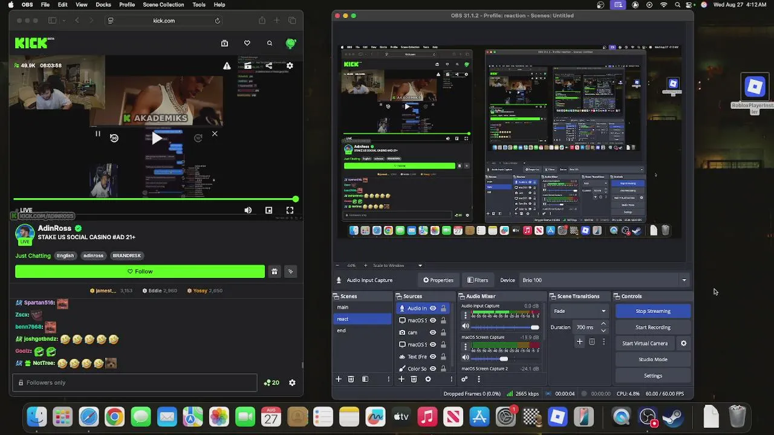Select the end scene

tap(362, 330)
